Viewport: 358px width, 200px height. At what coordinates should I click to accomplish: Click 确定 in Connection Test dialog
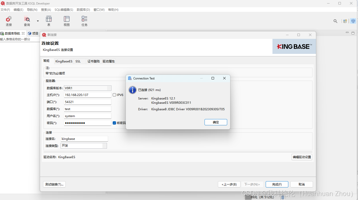[x=216, y=122]
